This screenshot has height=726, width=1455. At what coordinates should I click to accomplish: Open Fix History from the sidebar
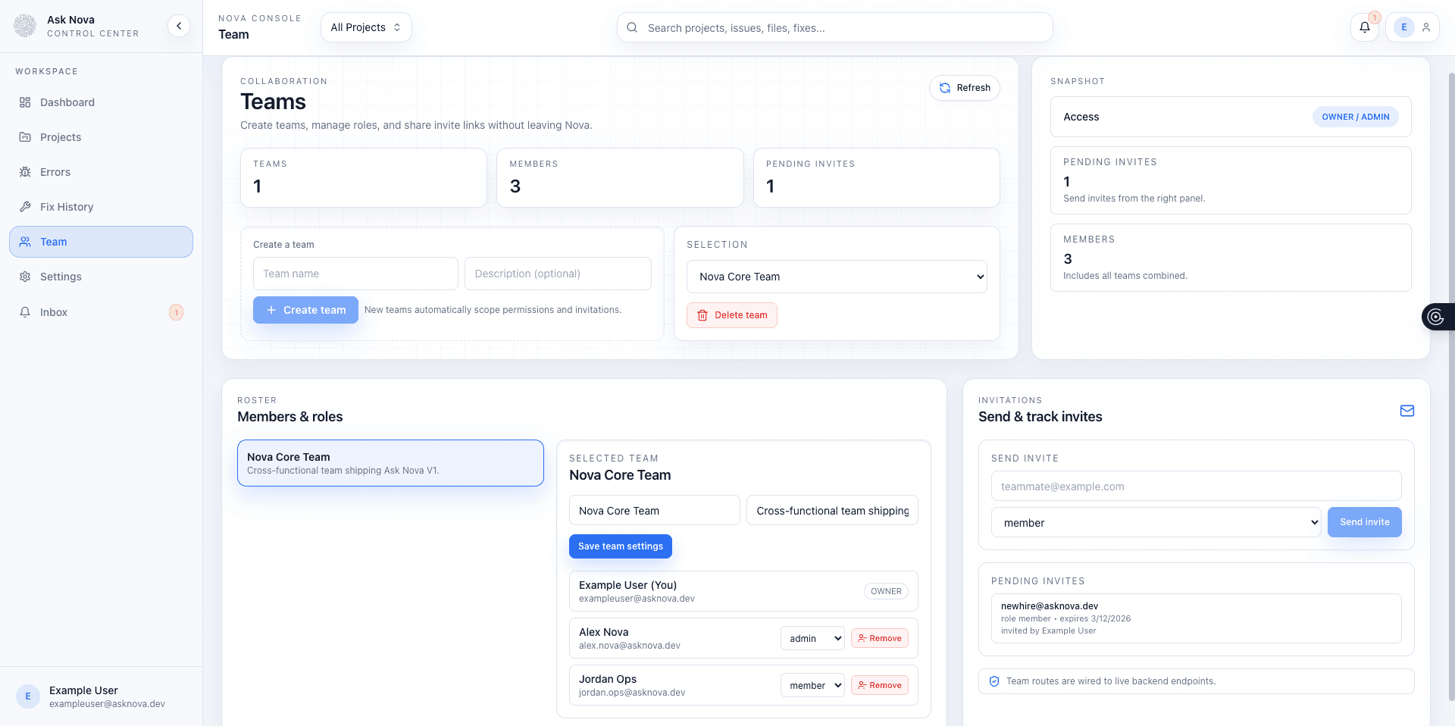coord(67,206)
